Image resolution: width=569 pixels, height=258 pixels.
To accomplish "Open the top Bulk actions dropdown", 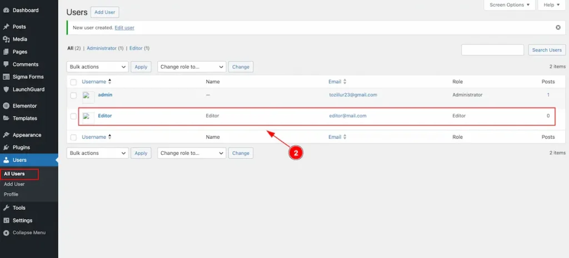I will click(98, 67).
